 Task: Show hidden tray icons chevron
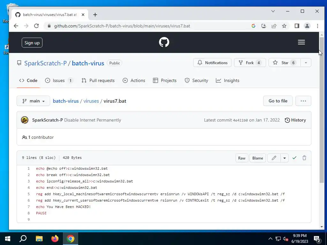270,239
